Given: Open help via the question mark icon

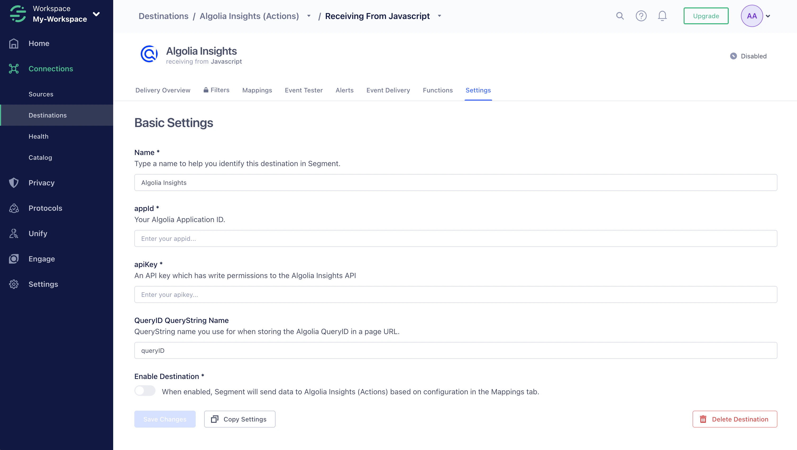Looking at the screenshot, I should (641, 16).
